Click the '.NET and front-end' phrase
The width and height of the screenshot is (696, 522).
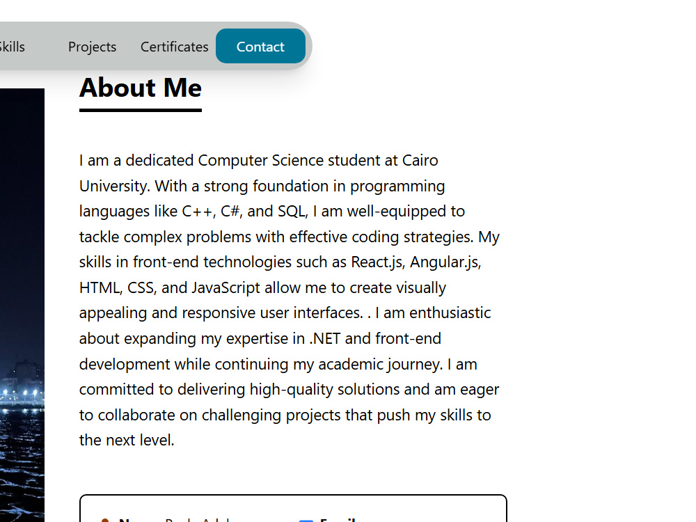(x=375, y=339)
